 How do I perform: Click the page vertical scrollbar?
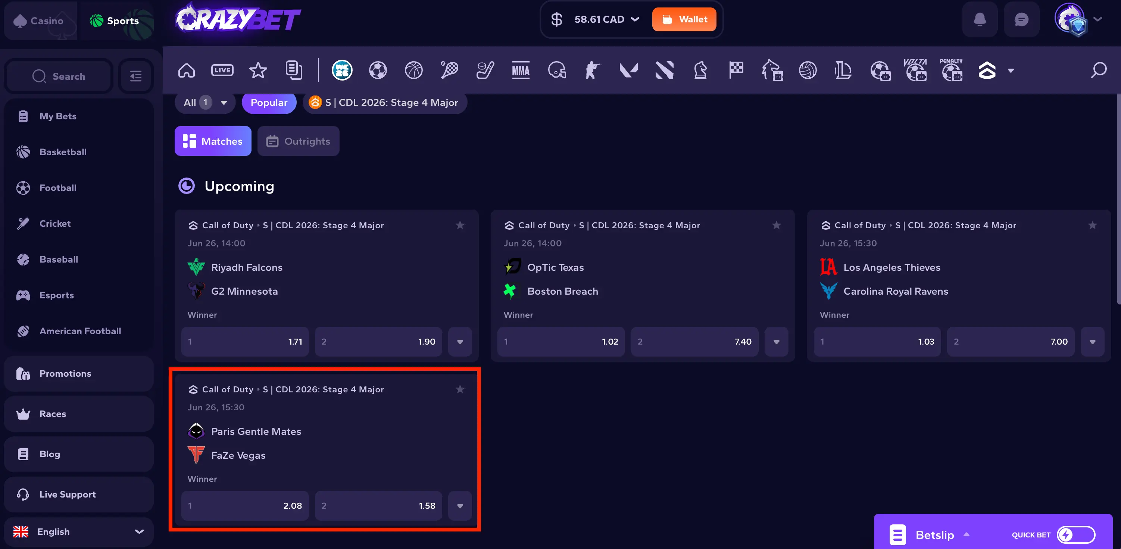[x=1118, y=199]
